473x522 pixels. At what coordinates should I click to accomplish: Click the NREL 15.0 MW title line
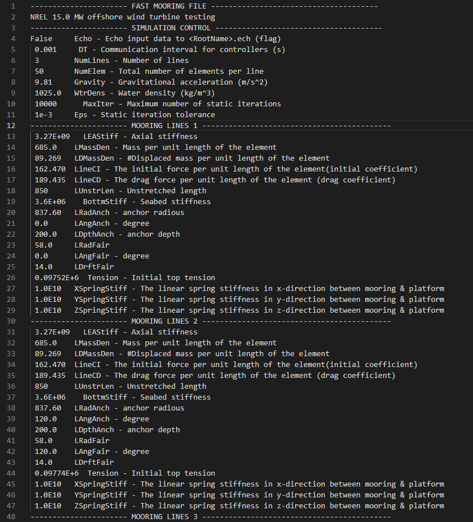coord(122,17)
